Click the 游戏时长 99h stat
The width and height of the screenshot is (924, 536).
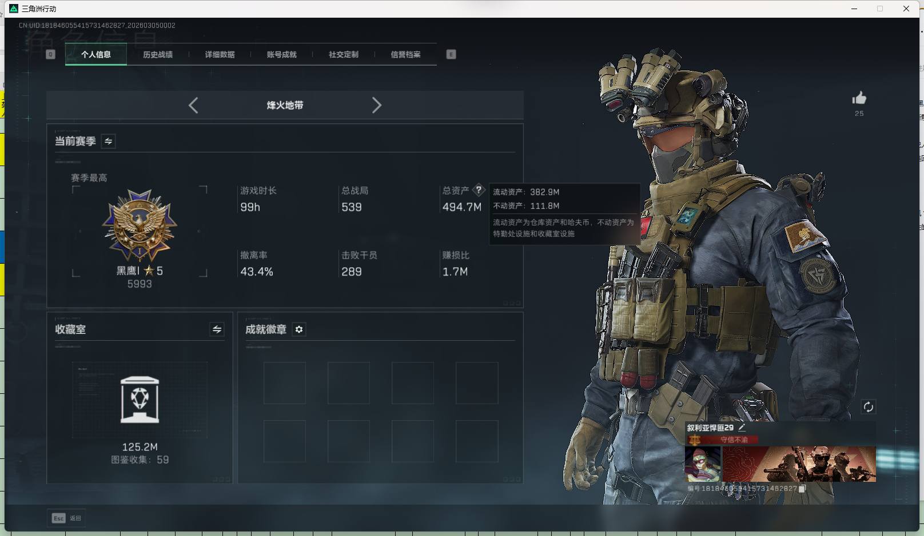[x=258, y=199]
